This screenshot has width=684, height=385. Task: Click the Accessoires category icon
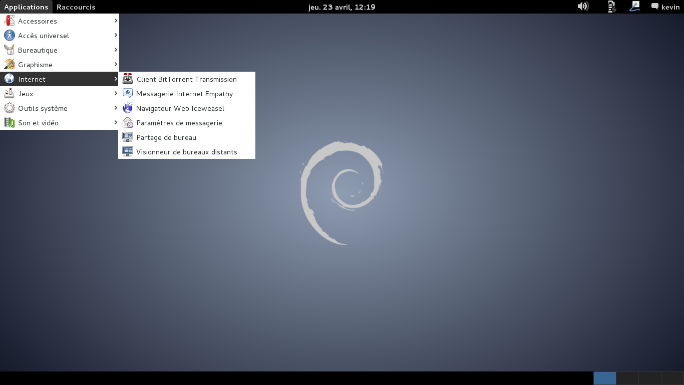pos(10,21)
